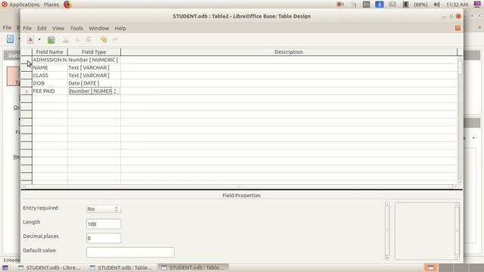Image resolution: width=484 pixels, height=272 pixels.
Task: Click the Description cell of the DOB row
Action: pos(289,83)
